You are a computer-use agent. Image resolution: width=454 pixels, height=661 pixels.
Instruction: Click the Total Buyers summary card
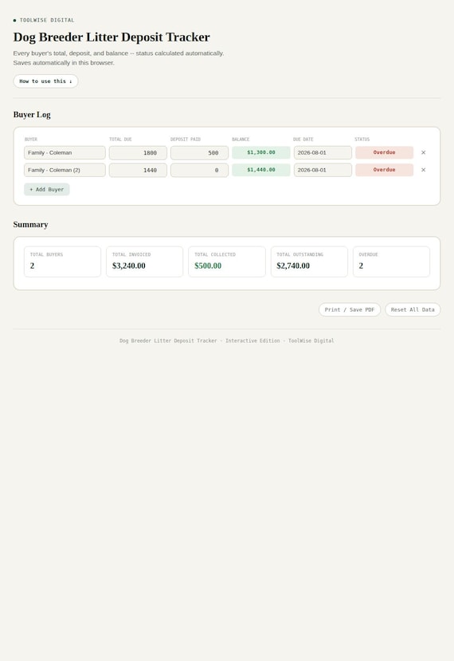point(62,262)
